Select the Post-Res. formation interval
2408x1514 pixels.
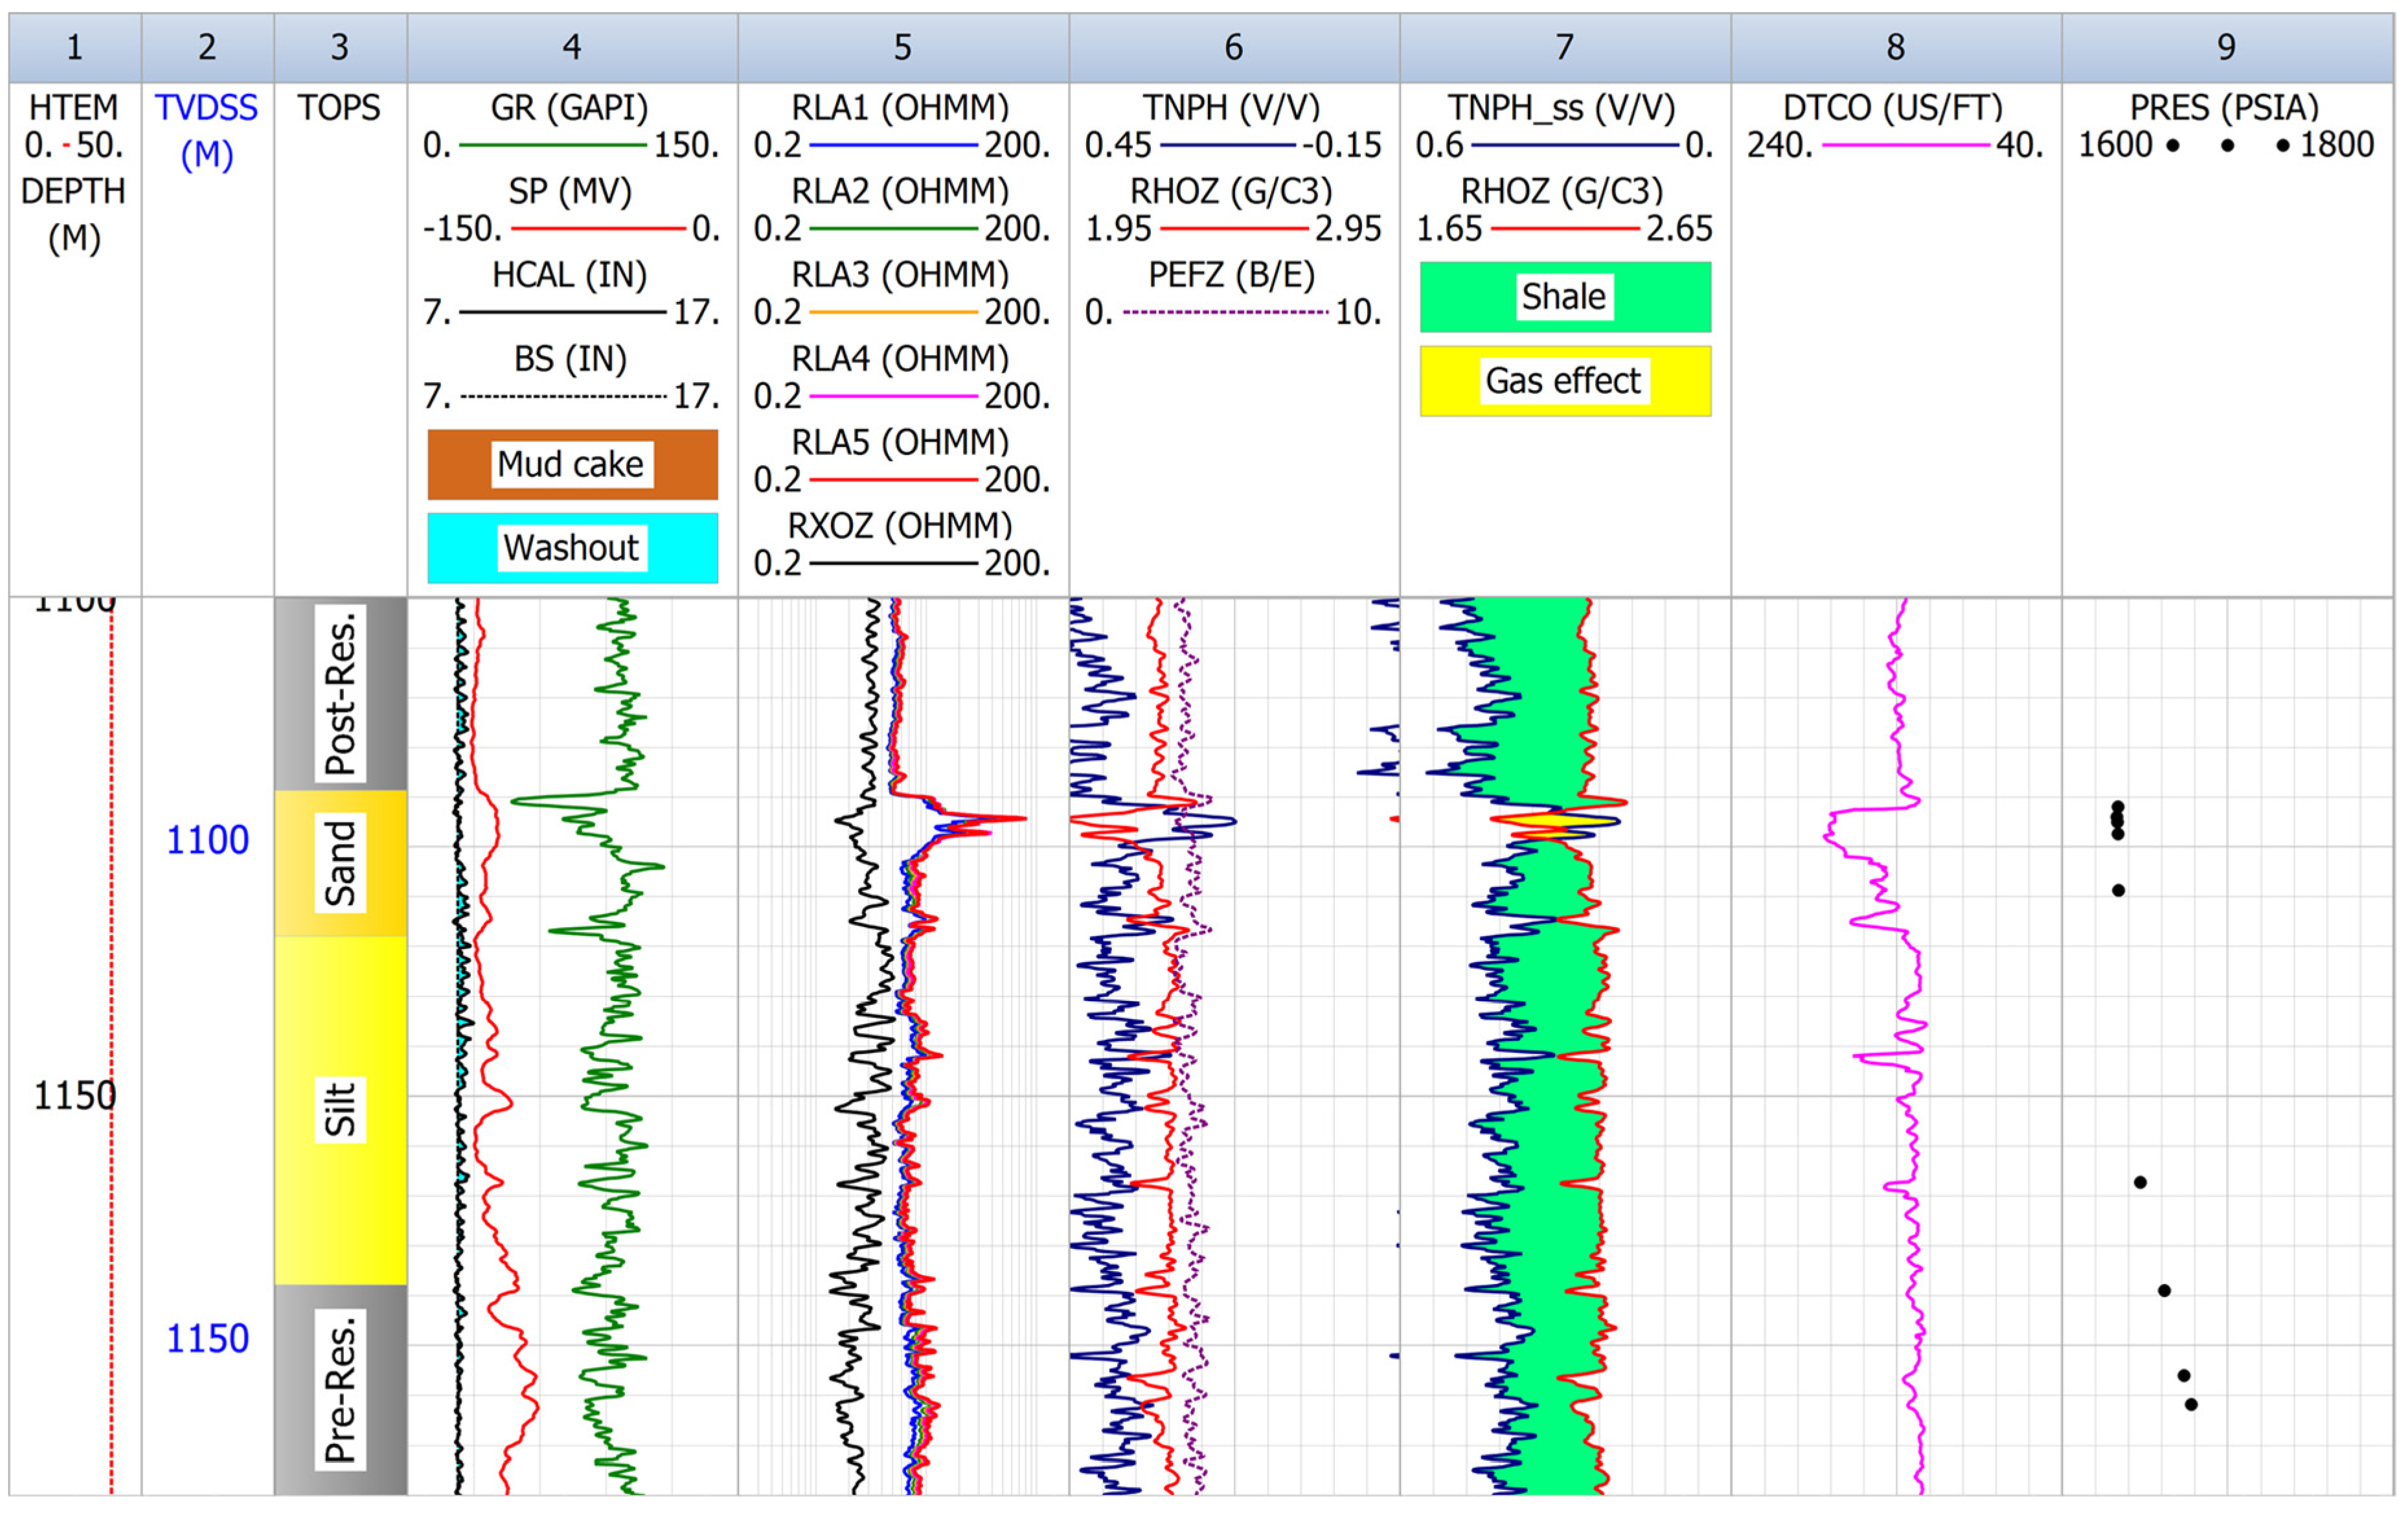pyautogui.click(x=340, y=694)
